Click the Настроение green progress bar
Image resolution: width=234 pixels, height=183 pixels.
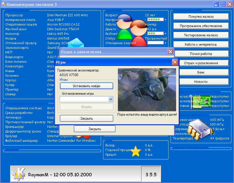coord(155,19)
